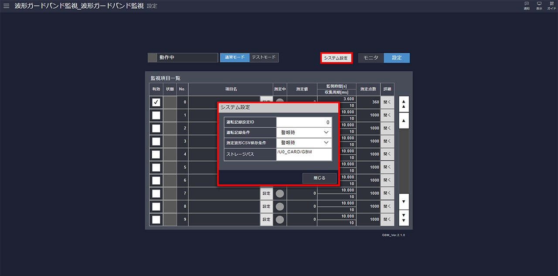Click the 表示 display icon
This screenshot has height=276, width=558.
click(x=539, y=6)
